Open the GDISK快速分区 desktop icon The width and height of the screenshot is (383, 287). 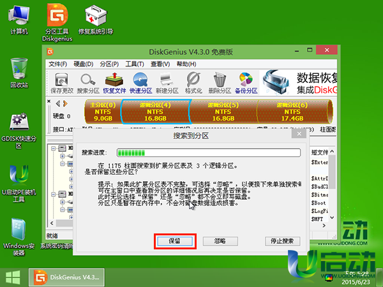[19, 131]
